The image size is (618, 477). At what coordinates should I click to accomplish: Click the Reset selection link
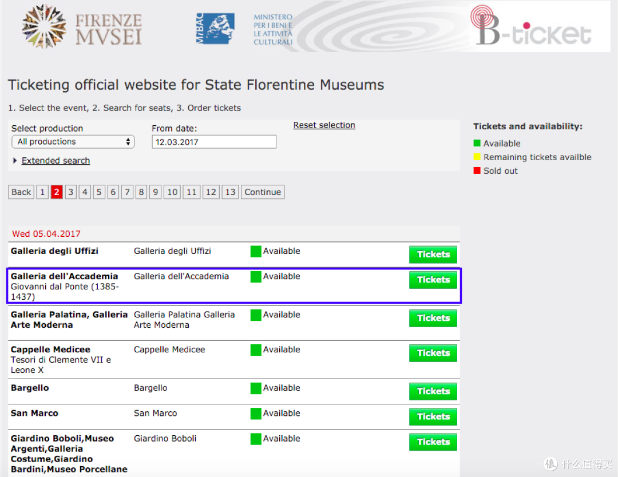pos(324,125)
